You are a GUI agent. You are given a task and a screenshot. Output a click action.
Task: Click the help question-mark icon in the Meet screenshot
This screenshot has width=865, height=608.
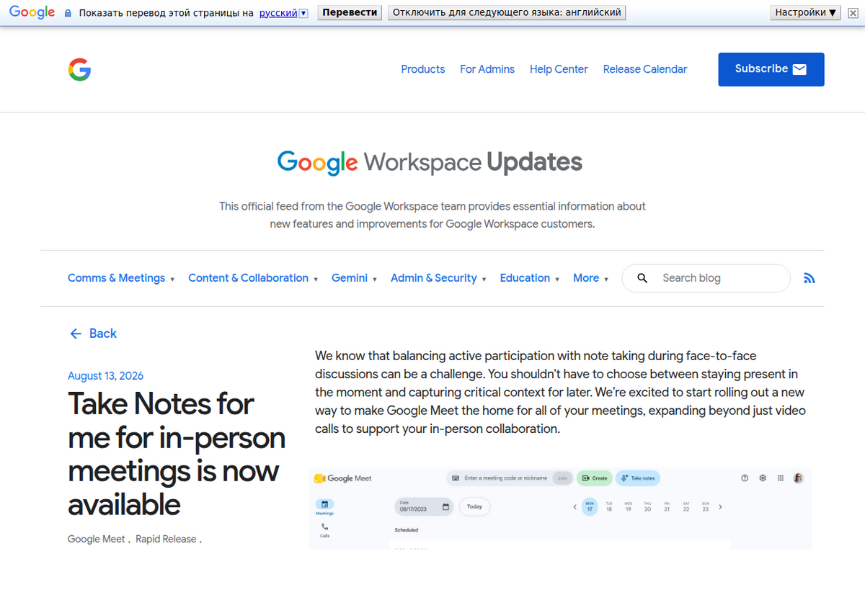point(745,478)
